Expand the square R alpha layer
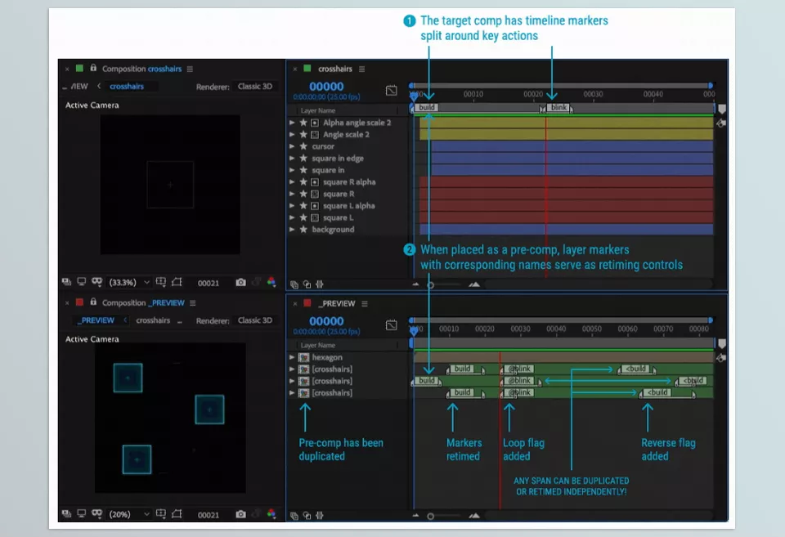The height and width of the screenshot is (537, 785). point(292,181)
